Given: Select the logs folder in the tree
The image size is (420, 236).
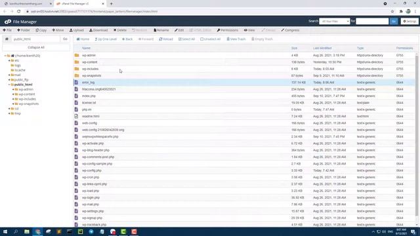Looking at the screenshot, I should (18, 66).
